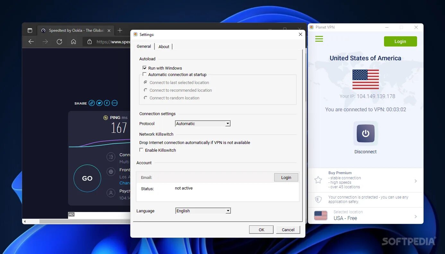Click the United States flag image

(x=365, y=79)
